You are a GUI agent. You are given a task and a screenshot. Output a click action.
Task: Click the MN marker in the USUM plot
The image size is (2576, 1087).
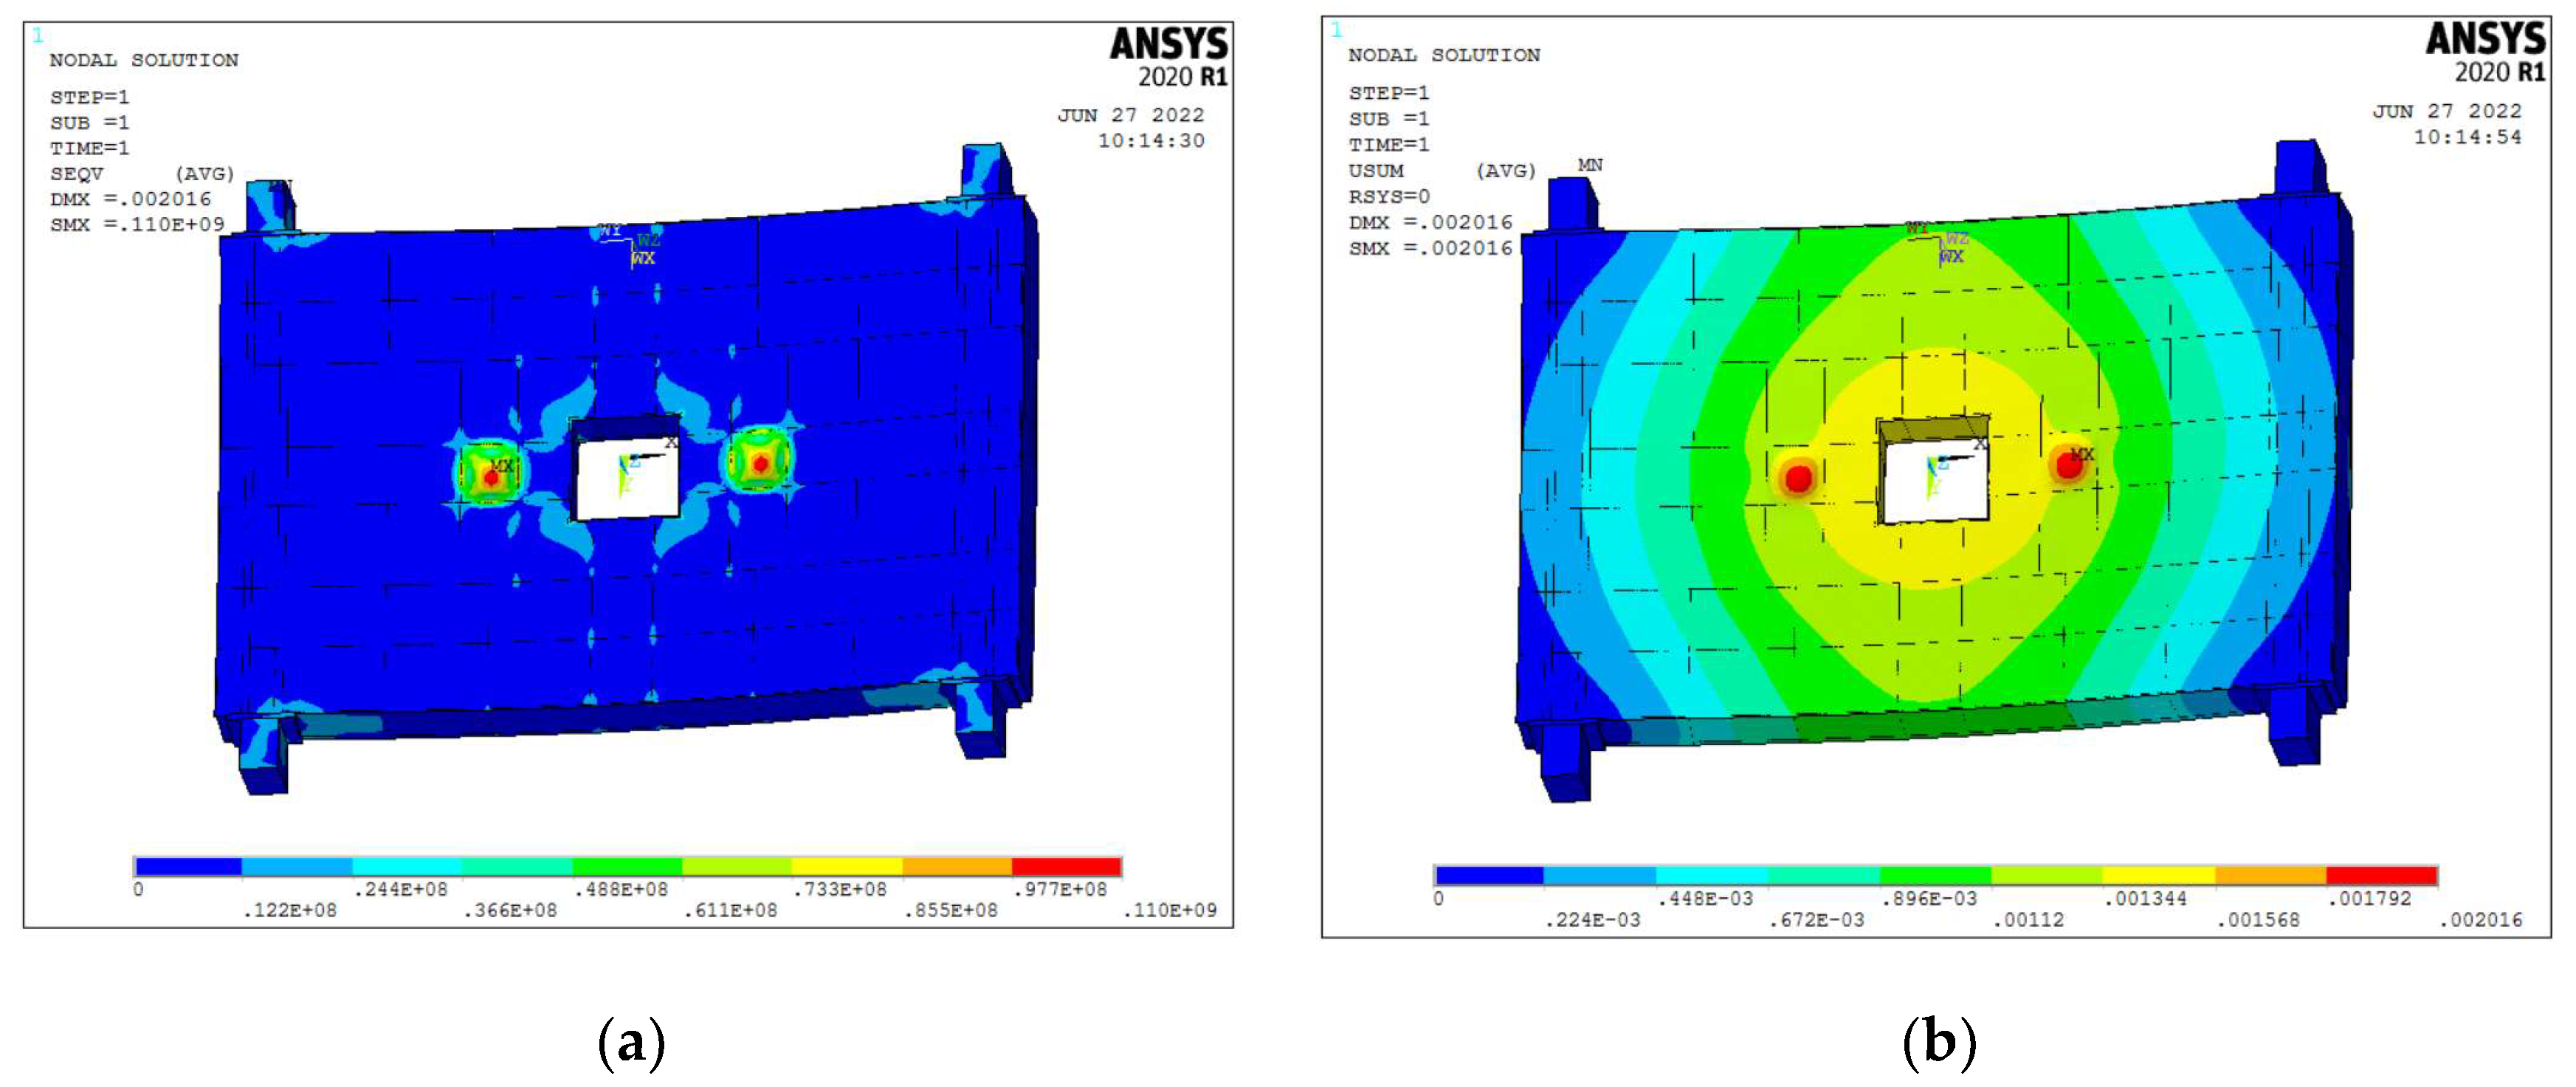(1590, 165)
